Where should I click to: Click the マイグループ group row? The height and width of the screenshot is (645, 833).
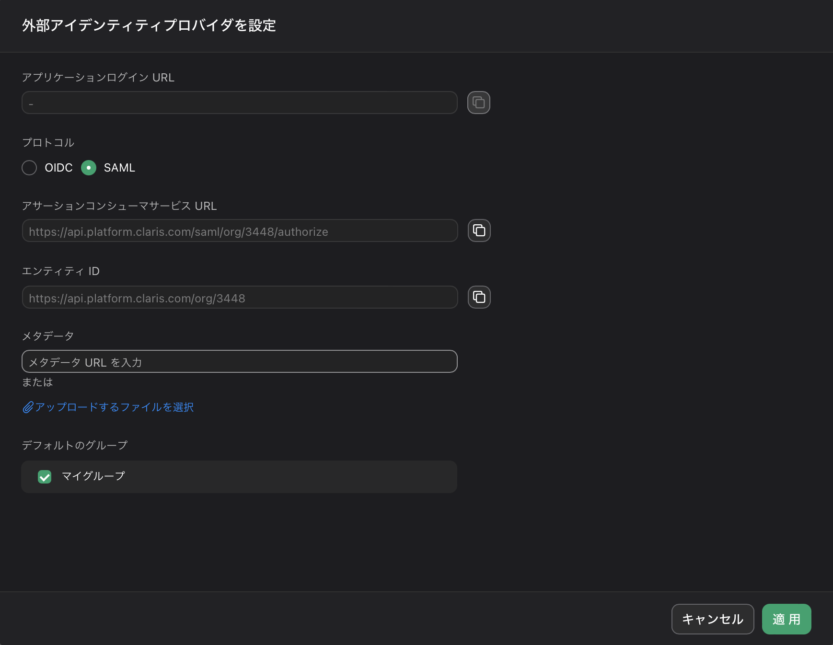[239, 477]
